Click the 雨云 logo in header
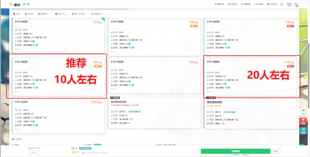The image size is (310, 157). click(x=16, y=4)
